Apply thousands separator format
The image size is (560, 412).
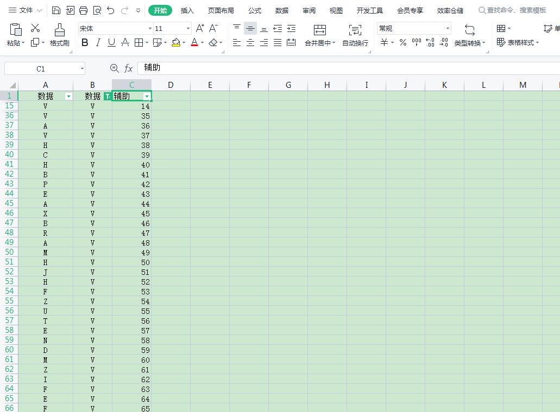tap(417, 43)
